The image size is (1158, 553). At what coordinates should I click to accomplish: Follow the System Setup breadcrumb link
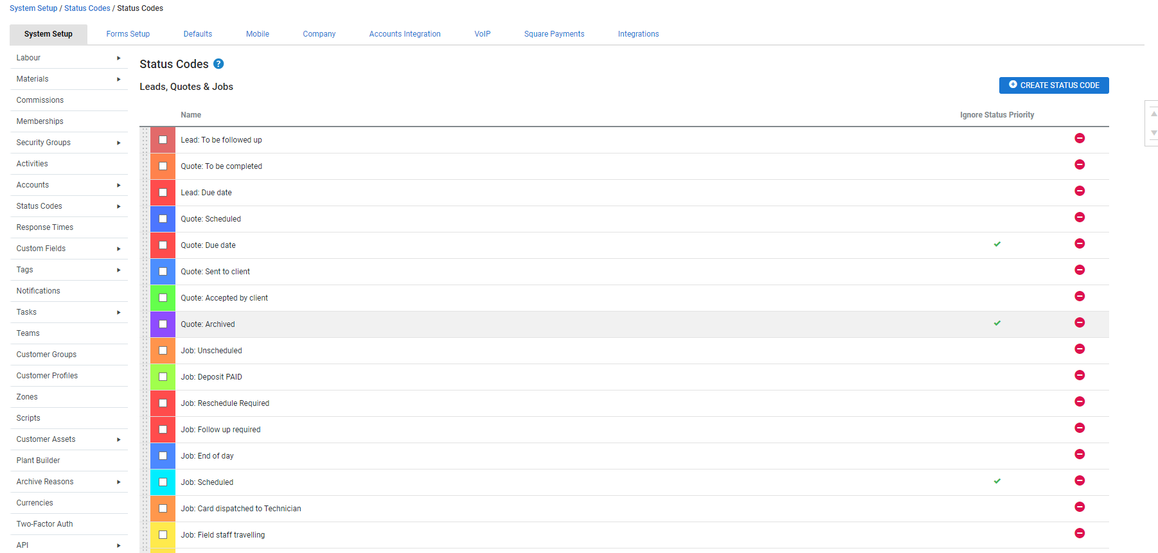(x=33, y=8)
